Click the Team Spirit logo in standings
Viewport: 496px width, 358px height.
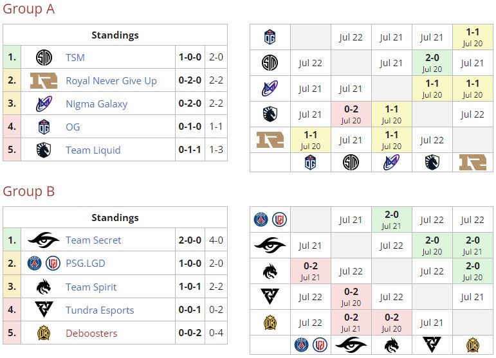tap(44, 287)
